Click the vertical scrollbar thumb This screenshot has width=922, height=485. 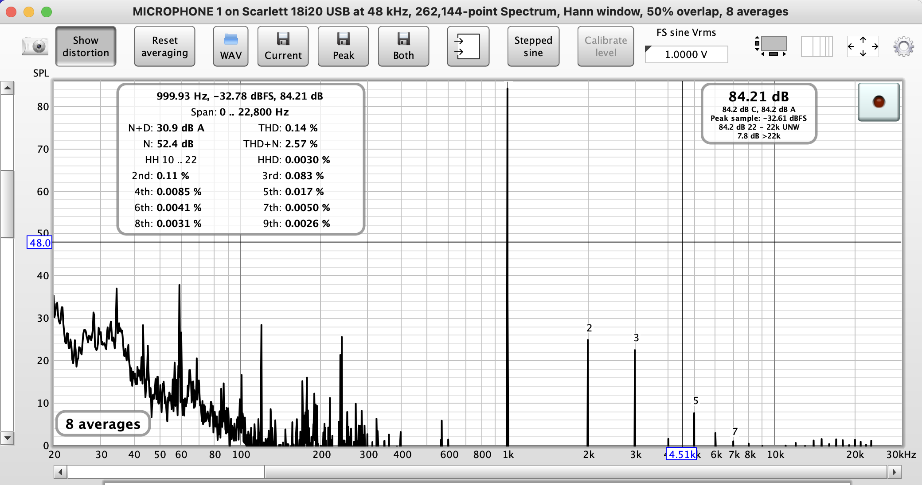point(8,204)
